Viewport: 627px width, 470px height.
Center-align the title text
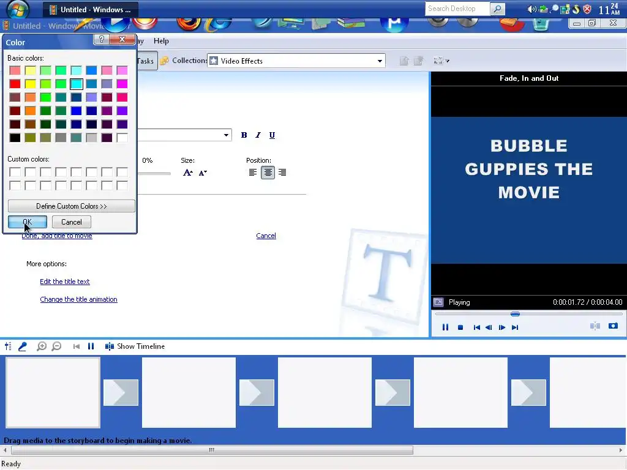tap(268, 172)
